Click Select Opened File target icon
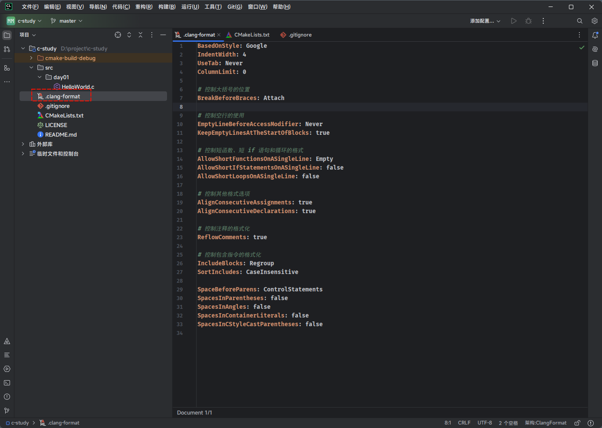The height and width of the screenshot is (428, 602). (x=118, y=35)
